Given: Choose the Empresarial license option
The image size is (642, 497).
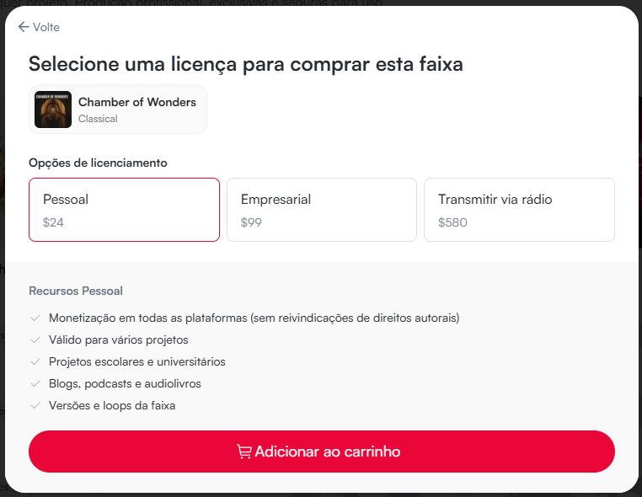Looking at the screenshot, I should [x=321, y=210].
